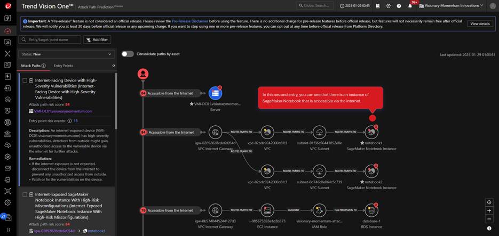Open the red dashboard icon in sidebar

pos(7,30)
